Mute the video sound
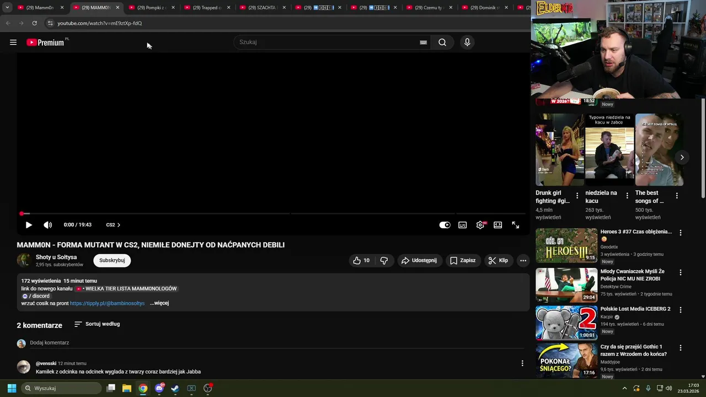The height and width of the screenshot is (397, 706). click(x=48, y=225)
